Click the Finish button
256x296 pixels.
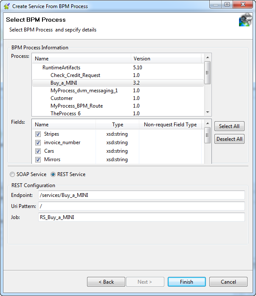[187, 282]
